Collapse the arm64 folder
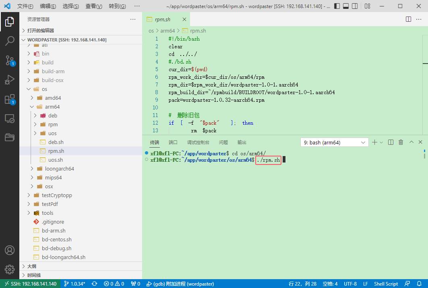Viewport: 428px width, 288px height. (52, 107)
